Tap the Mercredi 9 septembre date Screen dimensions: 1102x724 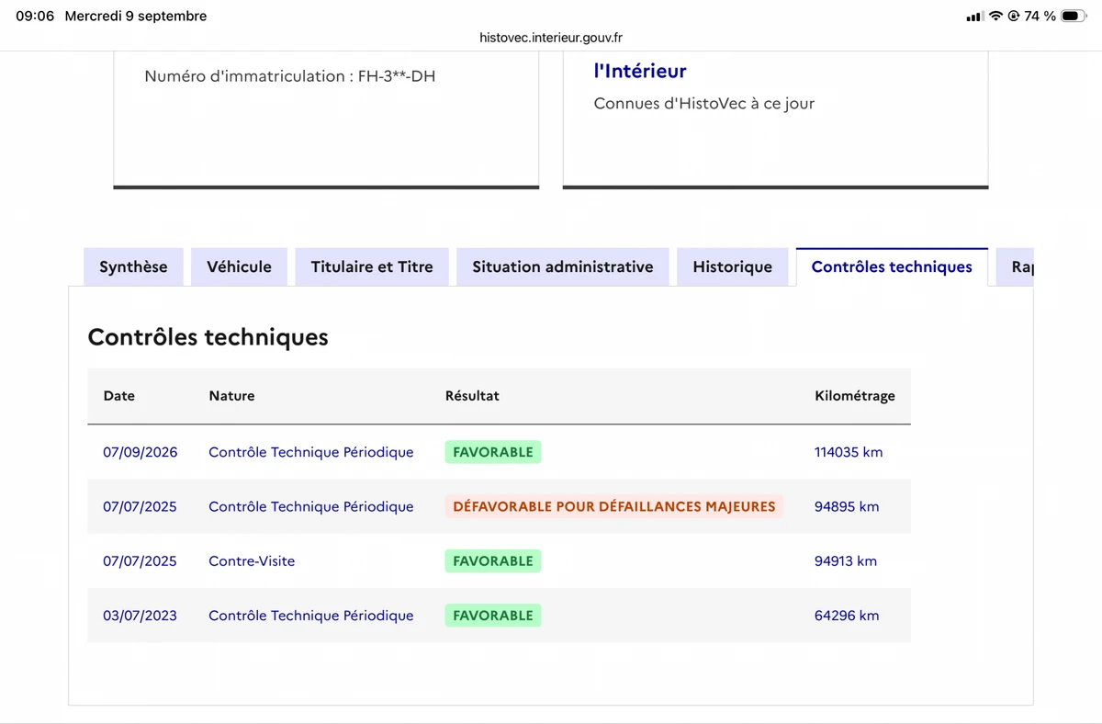(x=136, y=17)
